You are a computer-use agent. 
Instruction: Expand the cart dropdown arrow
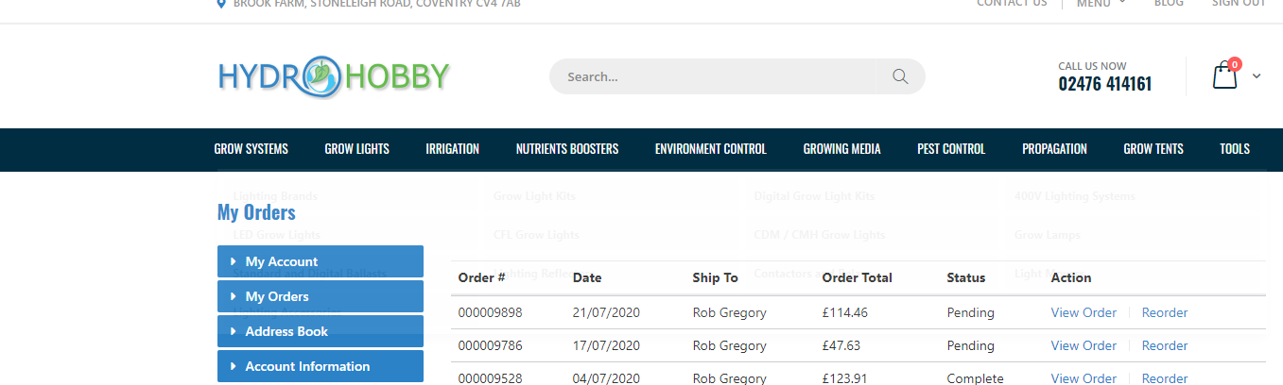coord(1257,76)
